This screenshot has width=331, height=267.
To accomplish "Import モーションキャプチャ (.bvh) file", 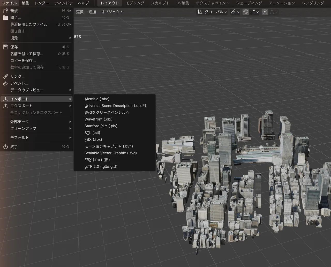I will [x=115, y=146].
